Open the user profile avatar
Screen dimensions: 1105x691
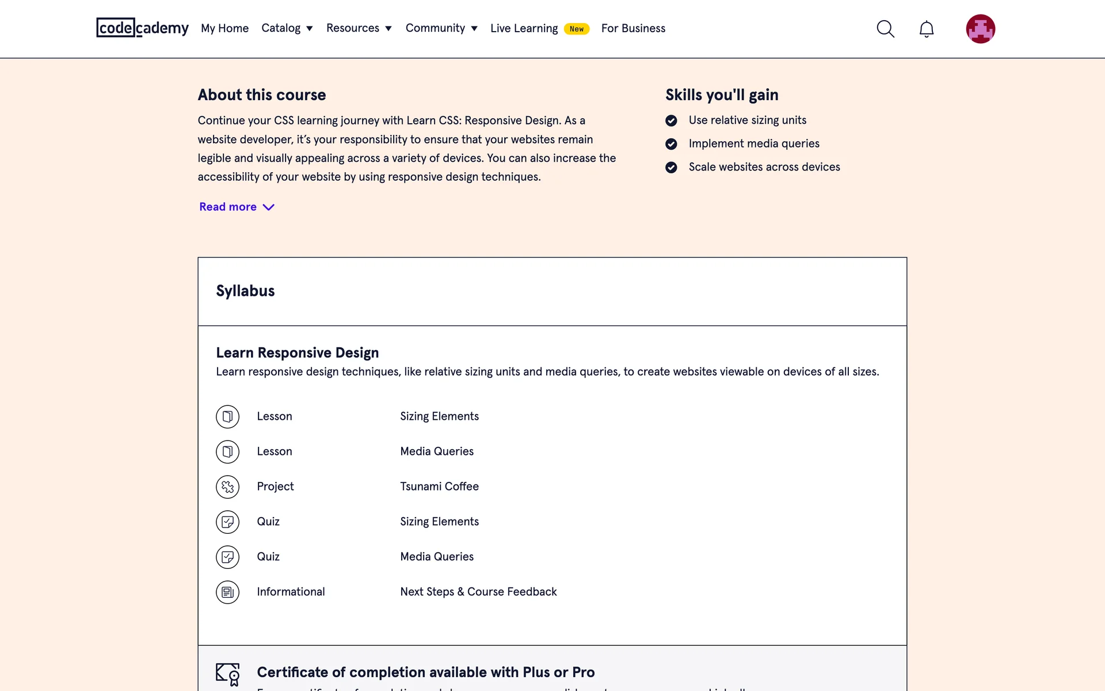pyautogui.click(x=980, y=29)
